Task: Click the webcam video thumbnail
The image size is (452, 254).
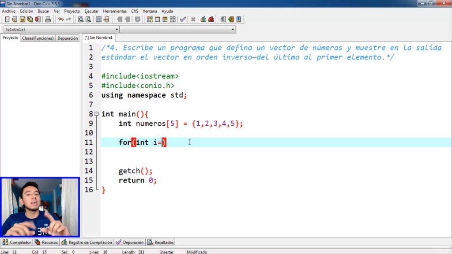Action: point(40,207)
